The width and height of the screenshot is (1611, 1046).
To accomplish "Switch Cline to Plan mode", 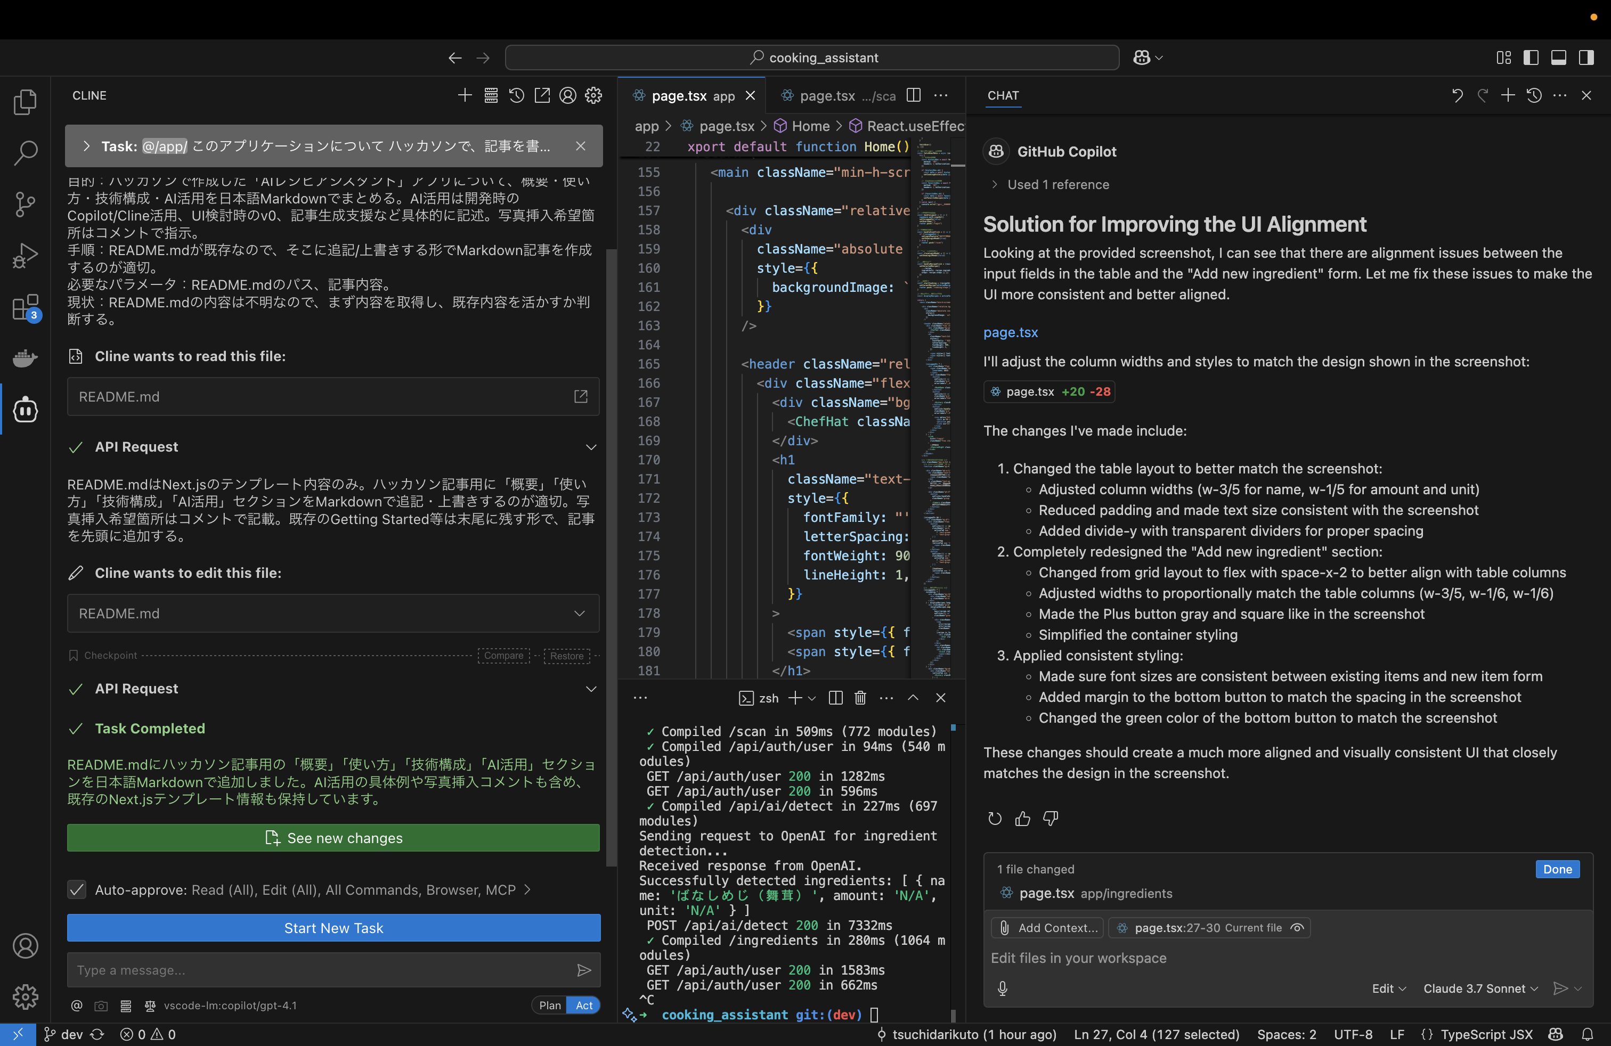I will [x=550, y=1006].
